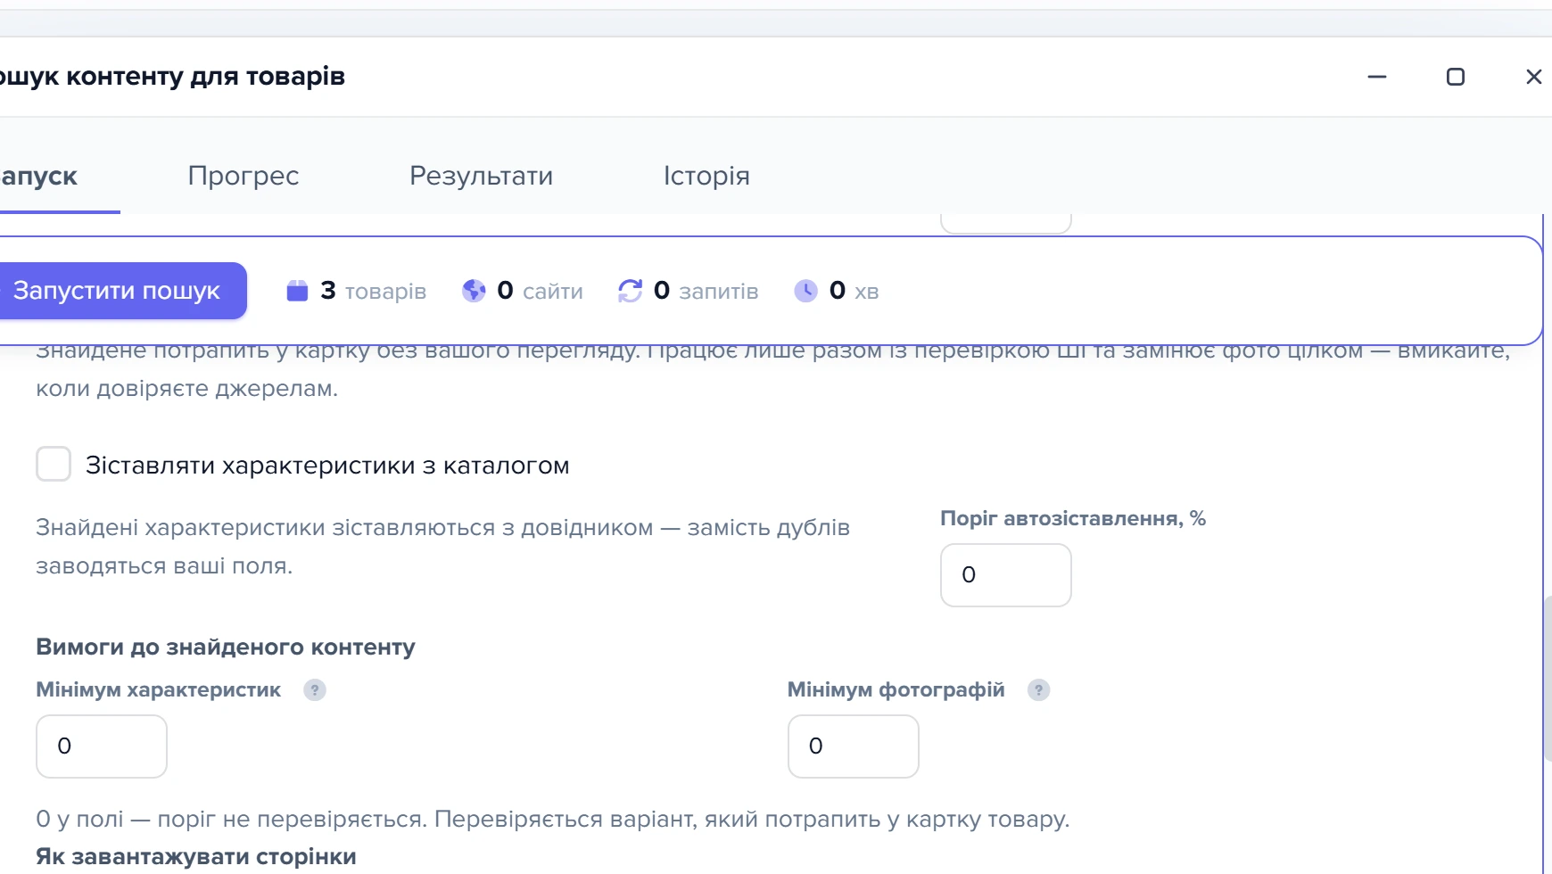Click the label Зіставляти характеристики з каталогом
Screen dimensions: 1552x874
pyautogui.click(x=327, y=466)
